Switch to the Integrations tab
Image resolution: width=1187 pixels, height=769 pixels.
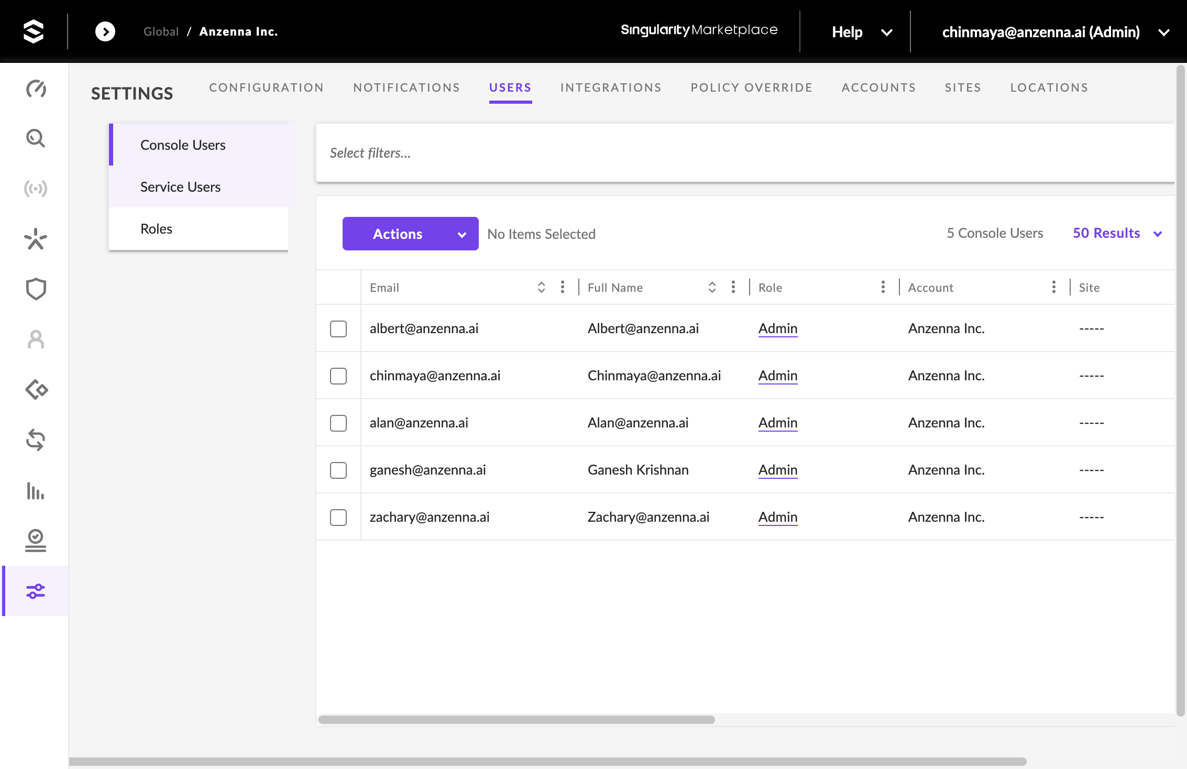611,87
